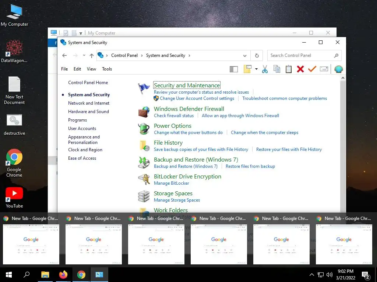377x282 pixels.
Task: Click the volume speaker tray icon
Action: click(330, 275)
